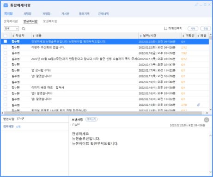Click the horizontal scrollbar right arrow
213x177 pixels.
click(207, 113)
